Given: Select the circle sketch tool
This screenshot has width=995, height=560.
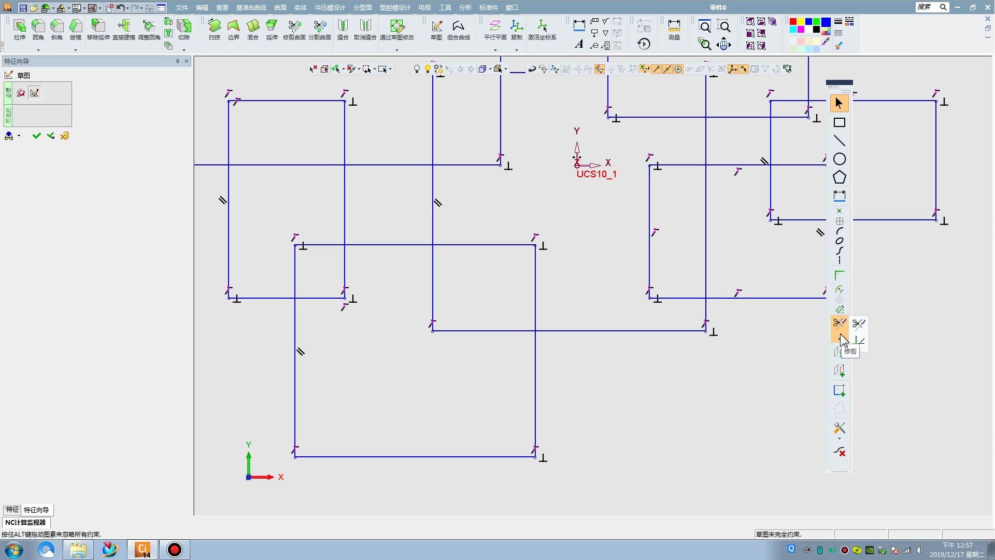Looking at the screenshot, I should pos(839,159).
